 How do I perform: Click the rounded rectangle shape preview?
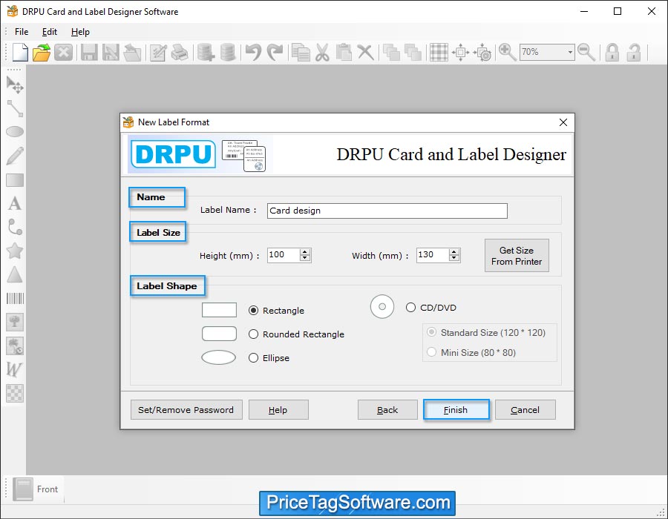219,334
